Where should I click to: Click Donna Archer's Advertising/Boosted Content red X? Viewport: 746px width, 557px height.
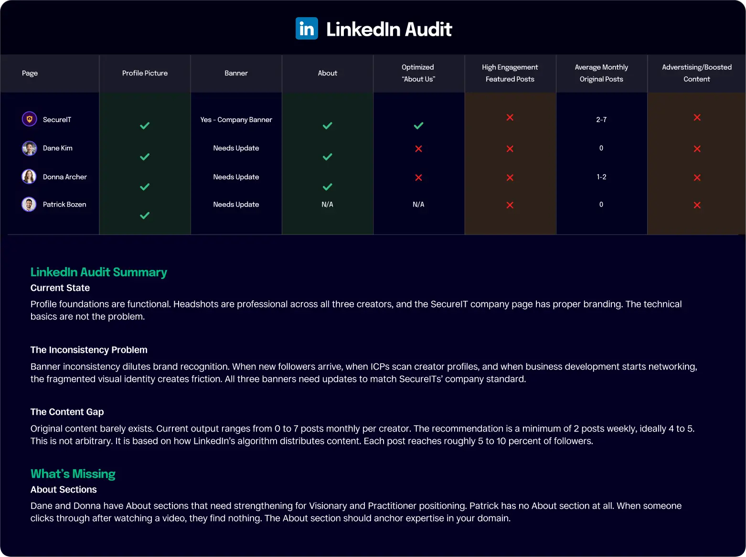pos(697,177)
